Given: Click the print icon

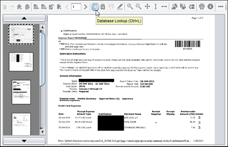Looking at the screenshot, I should [x=202, y=7].
